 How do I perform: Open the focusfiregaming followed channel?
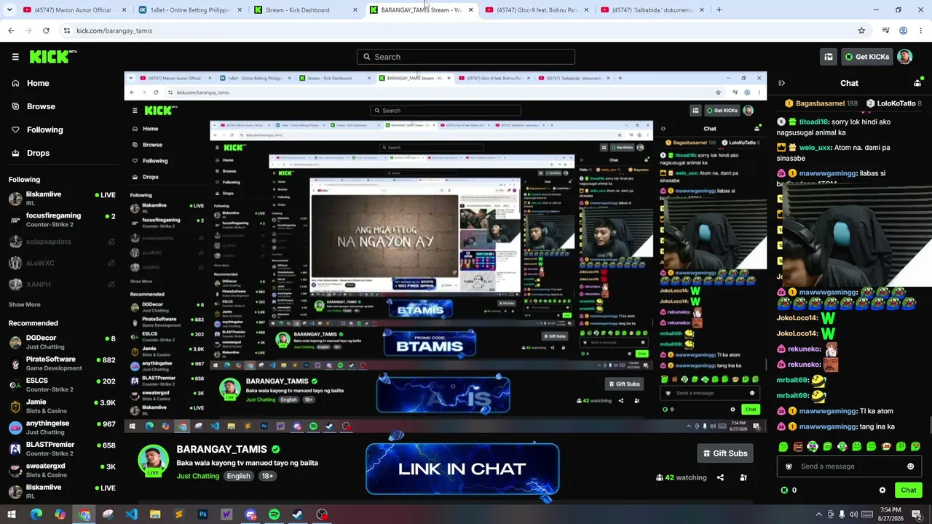tap(62, 220)
